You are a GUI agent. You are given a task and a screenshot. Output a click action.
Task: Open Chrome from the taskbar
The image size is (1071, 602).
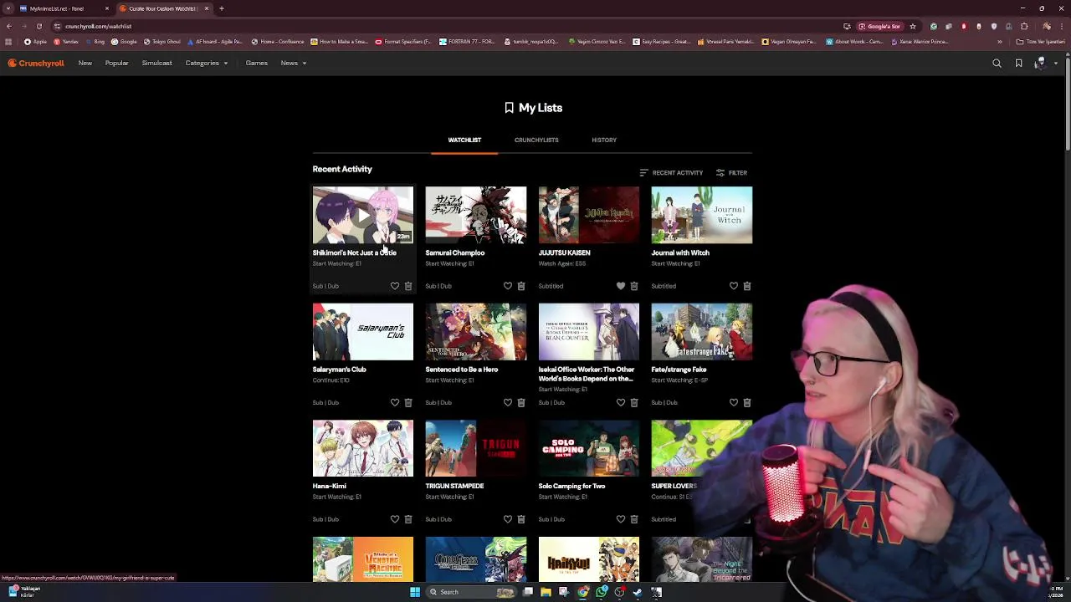coord(582,592)
